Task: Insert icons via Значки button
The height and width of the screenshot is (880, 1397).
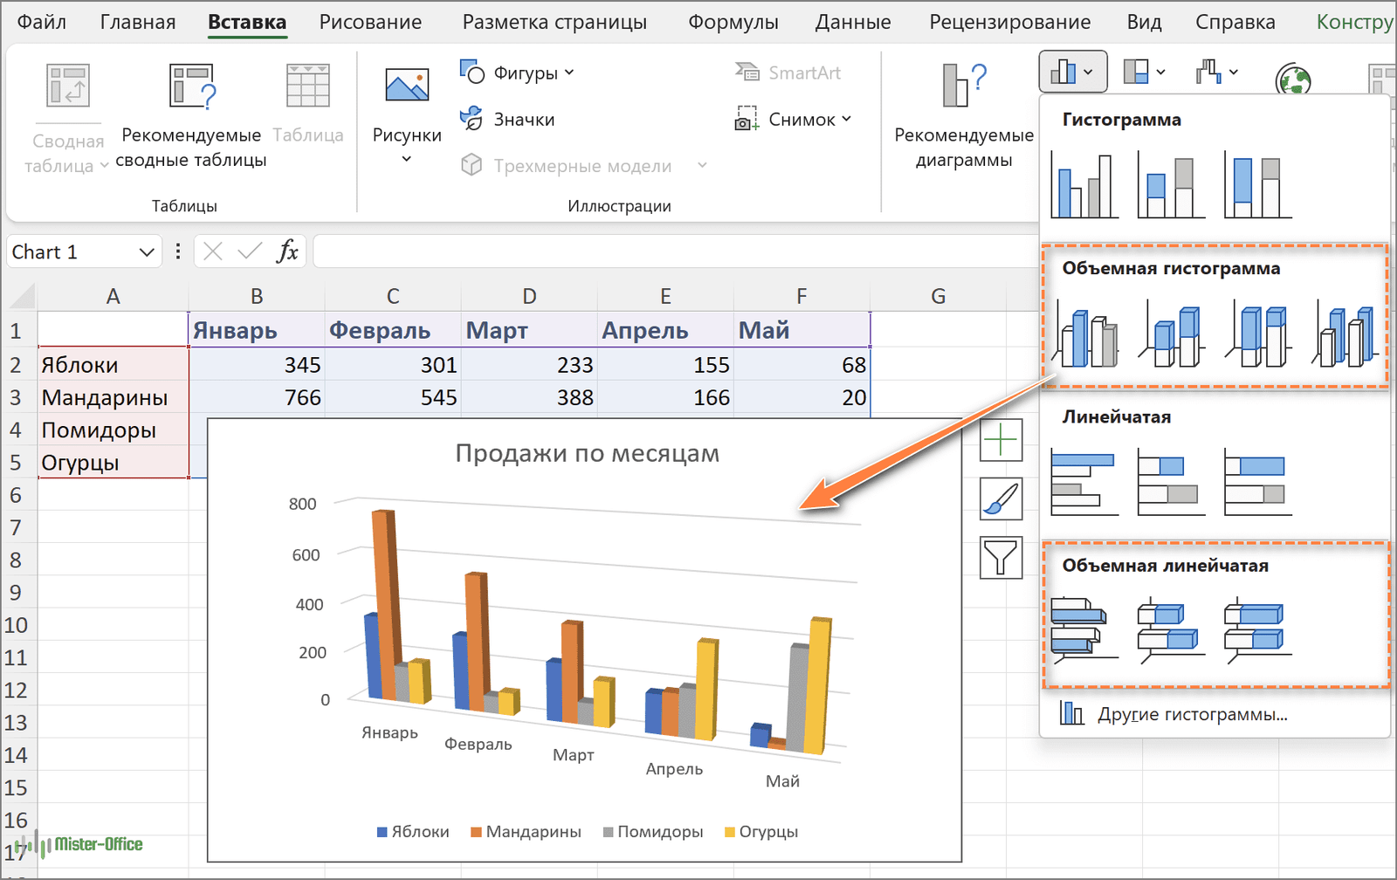Action: [508, 120]
